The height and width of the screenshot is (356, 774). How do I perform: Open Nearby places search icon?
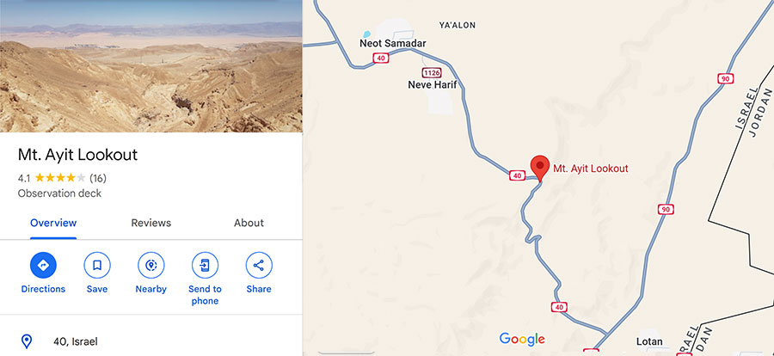(151, 265)
